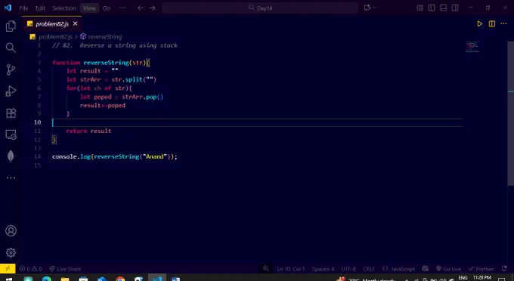This screenshot has width=514, height=281.
Task: Open the Extensions view
Action: pos(11,113)
